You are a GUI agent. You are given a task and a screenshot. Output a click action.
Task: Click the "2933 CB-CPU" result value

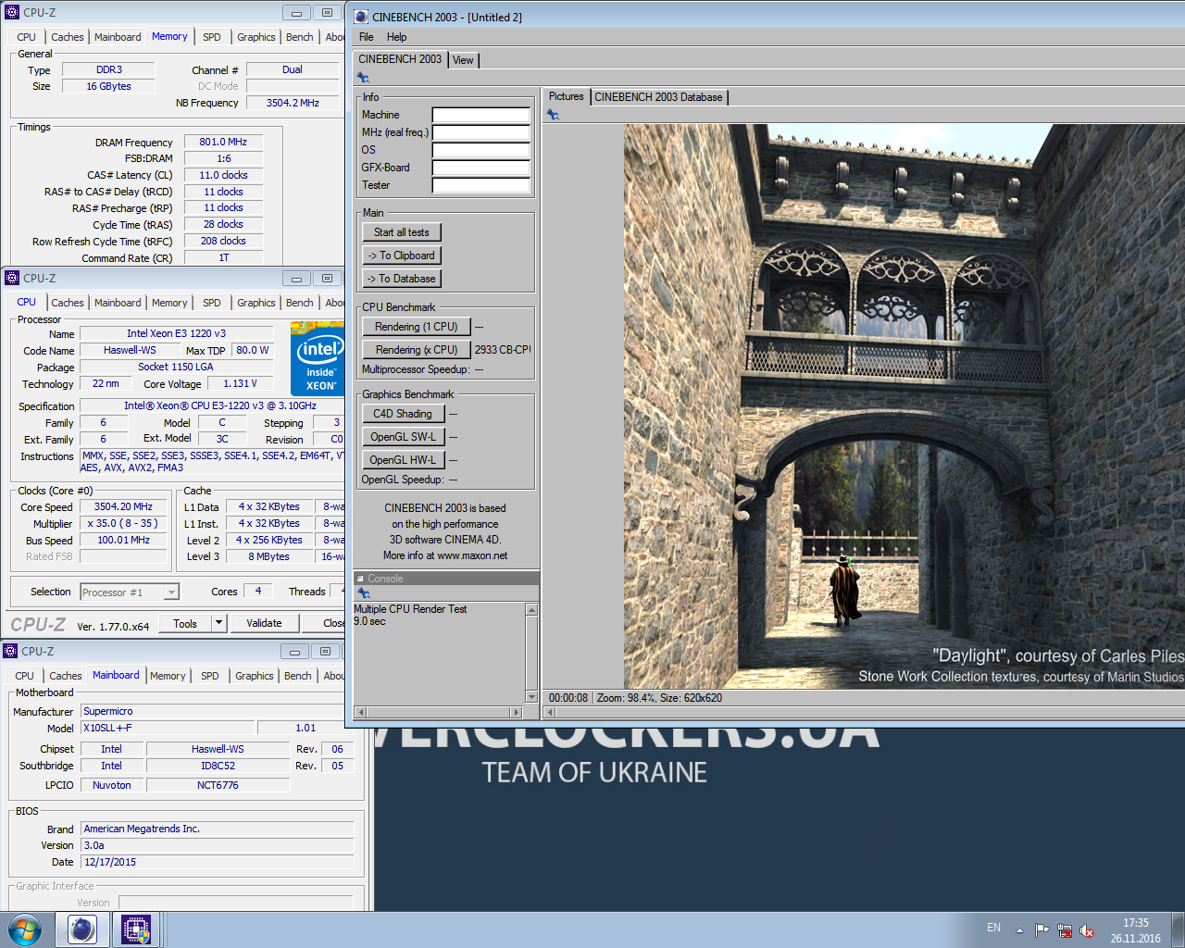point(503,350)
